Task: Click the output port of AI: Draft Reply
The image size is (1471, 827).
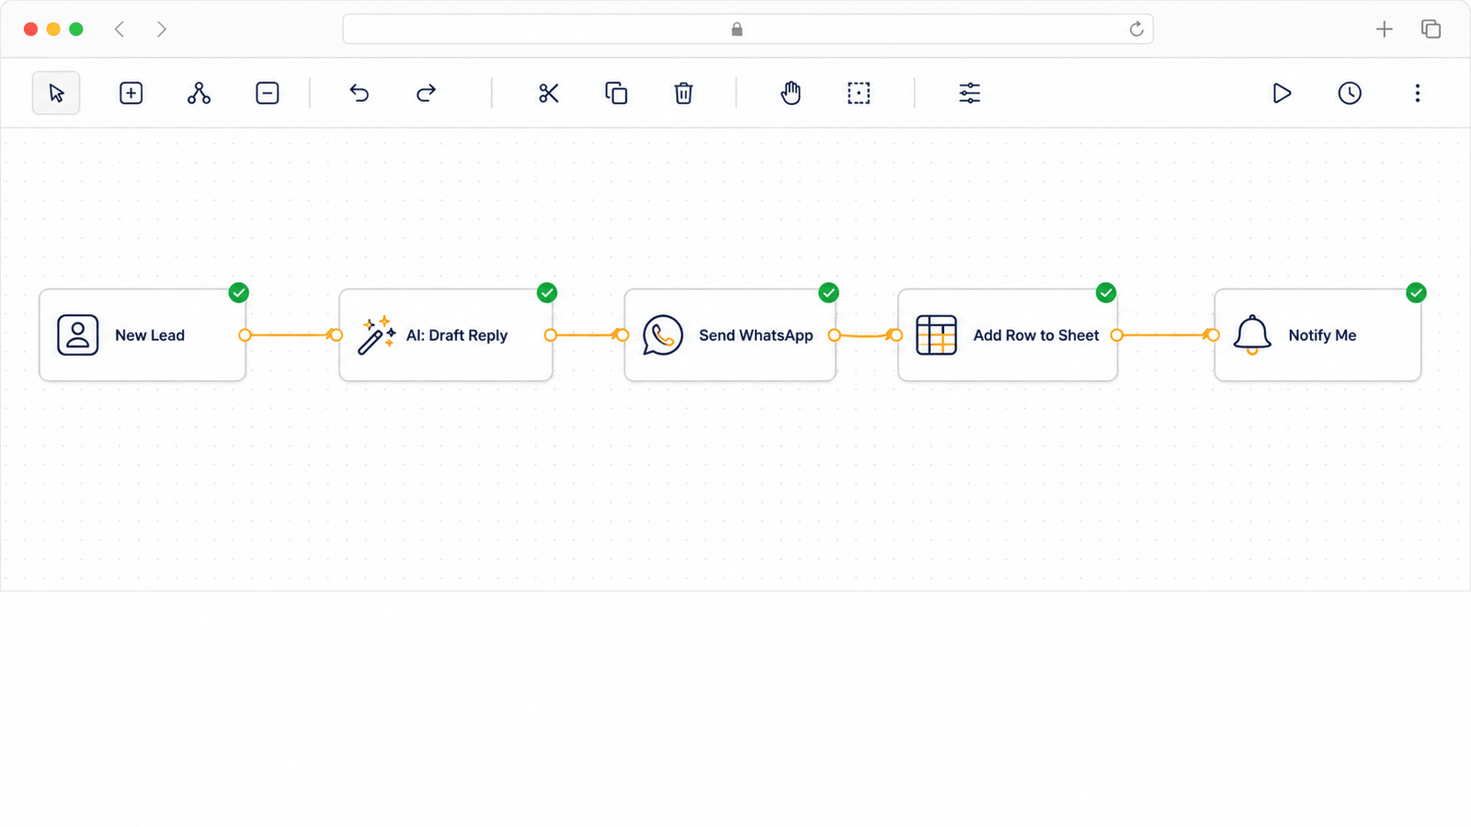Action: point(550,335)
